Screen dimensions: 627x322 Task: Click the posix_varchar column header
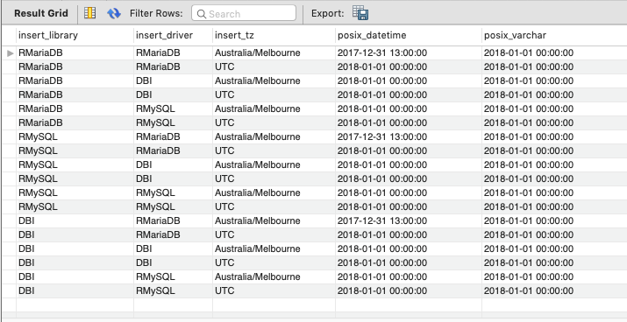(554, 35)
